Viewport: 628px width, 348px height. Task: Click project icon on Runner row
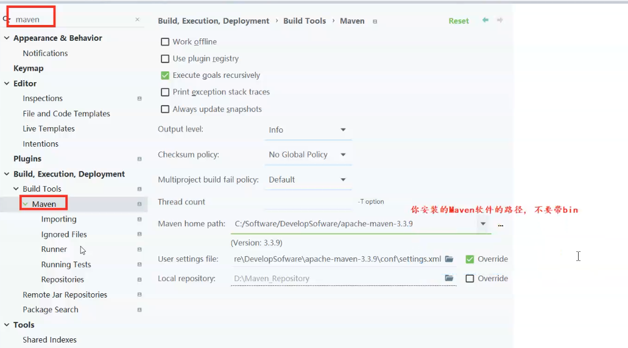coord(139,249)
